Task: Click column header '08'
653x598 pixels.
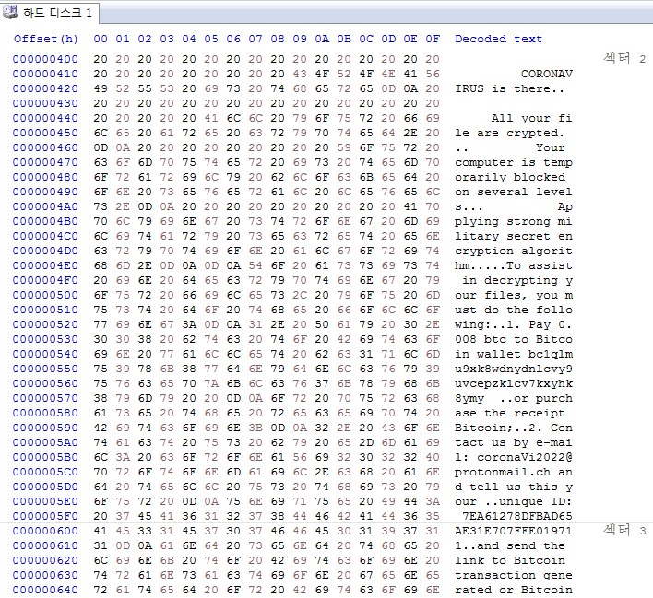Action: coord(278,39)
